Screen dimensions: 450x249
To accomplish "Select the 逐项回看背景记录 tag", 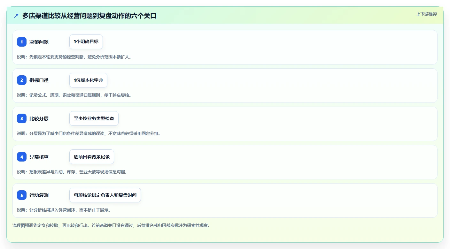I will pyautogui.click(x=92, y=157).
